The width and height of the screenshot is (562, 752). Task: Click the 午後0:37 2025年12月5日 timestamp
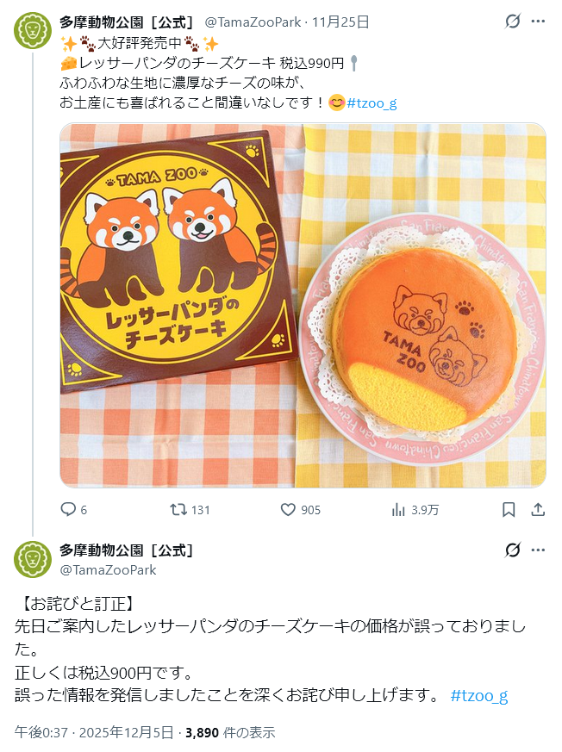[94, 732]
